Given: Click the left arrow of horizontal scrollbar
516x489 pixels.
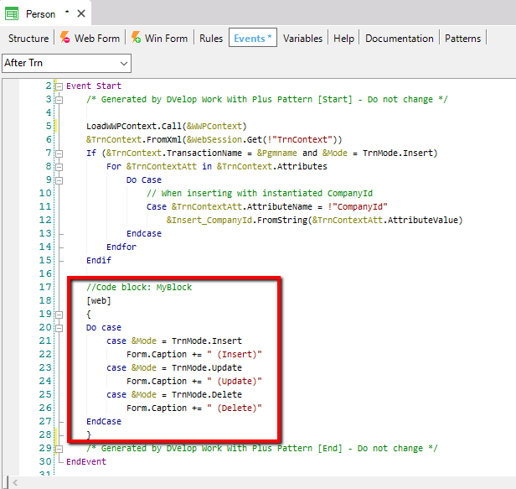Looking at the screenshot, I should pos(15,483).
